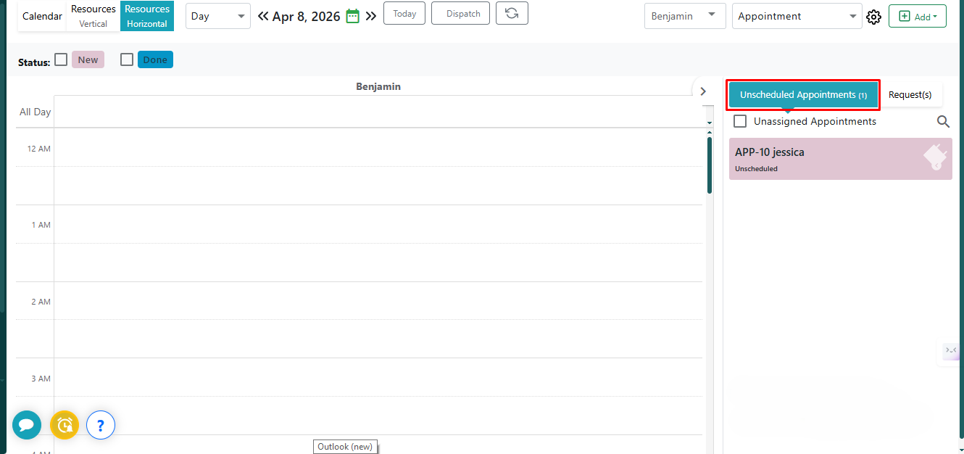This screenshot has width=964, height=454.
Task: Go to previous day with double-left arrows
Action: pyautogui.click(x=263, y=16)
